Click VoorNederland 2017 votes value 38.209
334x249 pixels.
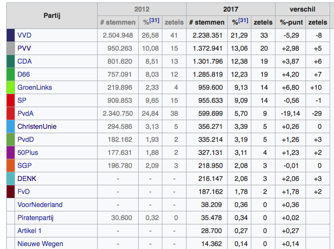tap(212, 205)
